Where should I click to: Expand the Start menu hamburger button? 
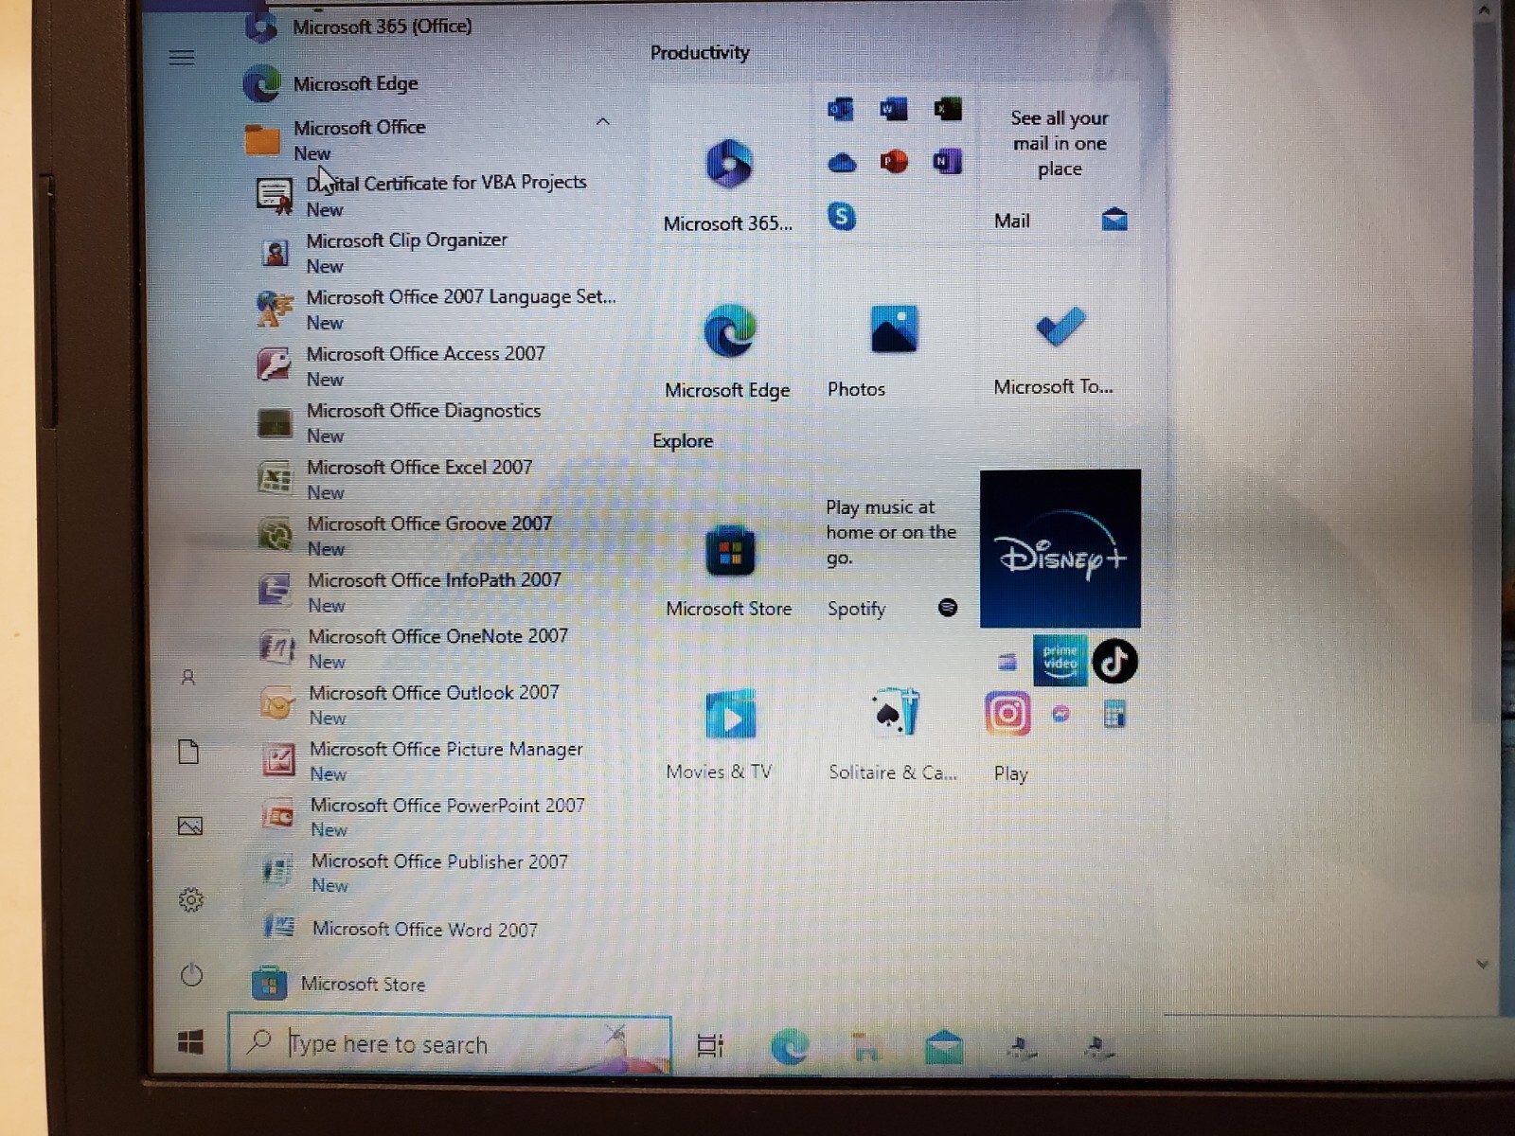click(x=182, y=58)
